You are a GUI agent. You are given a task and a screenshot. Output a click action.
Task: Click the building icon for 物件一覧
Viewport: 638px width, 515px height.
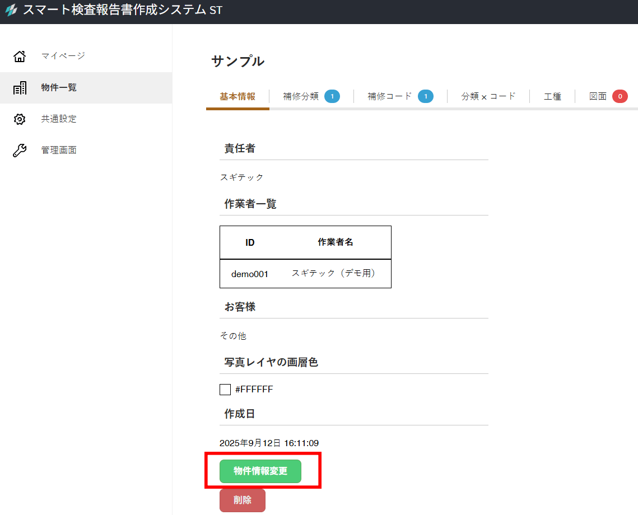[20, 88]
